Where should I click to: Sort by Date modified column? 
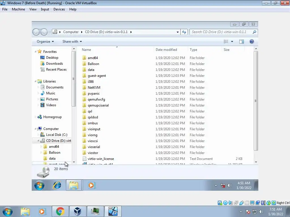pos(171,50)
